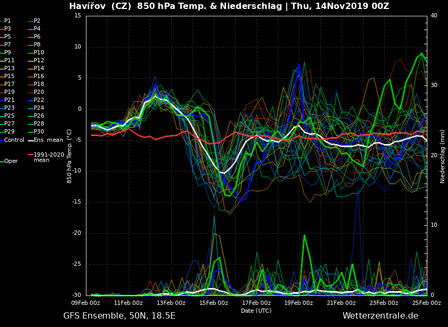Click the GFS Ensemble location caption
The image size is (448, 327).
point(119,316)
